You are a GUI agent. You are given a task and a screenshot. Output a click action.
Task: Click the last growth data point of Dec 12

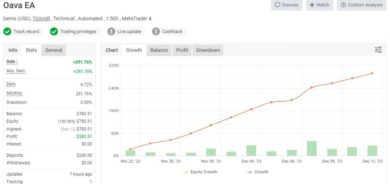(372, 73)
